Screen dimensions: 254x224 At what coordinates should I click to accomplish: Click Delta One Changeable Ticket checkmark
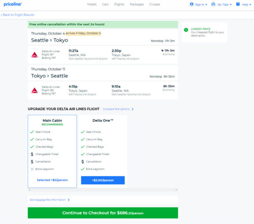click(x=83, y=154)
